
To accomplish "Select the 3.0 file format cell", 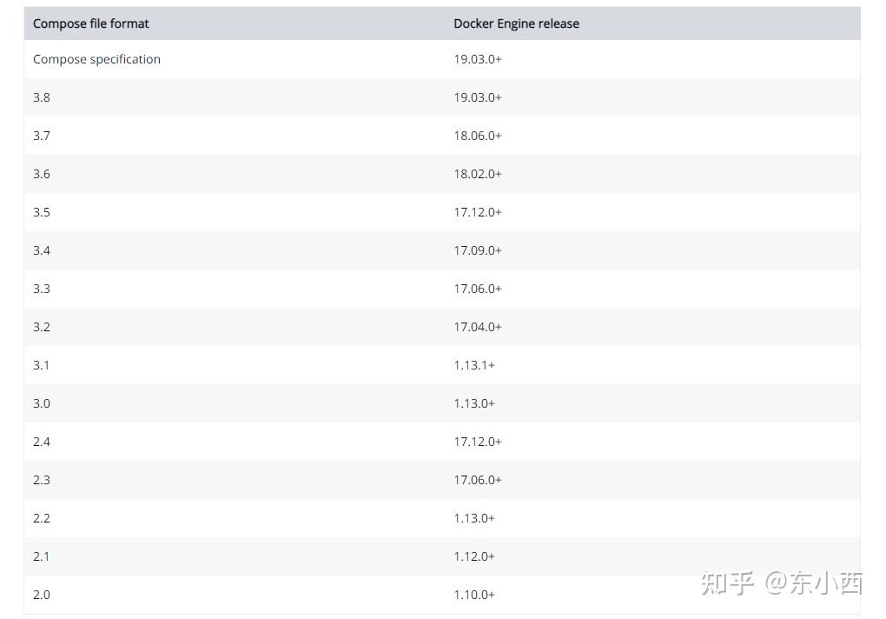I will [42, 403].
